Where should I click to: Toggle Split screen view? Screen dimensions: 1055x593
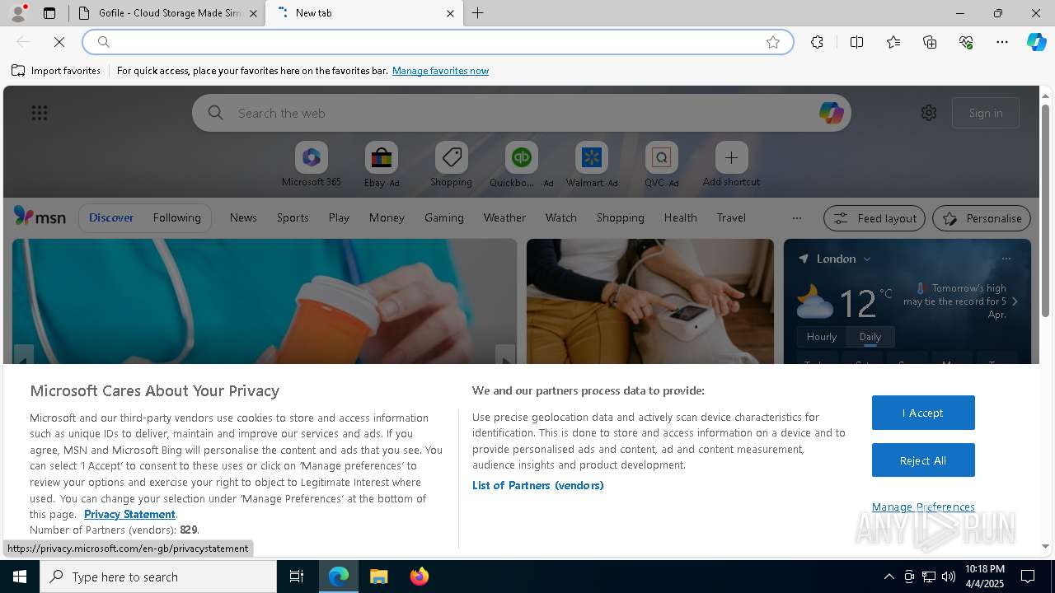pos(856,42)
